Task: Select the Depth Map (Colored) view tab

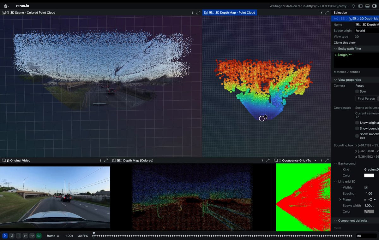Action: (x=138, y=161)
